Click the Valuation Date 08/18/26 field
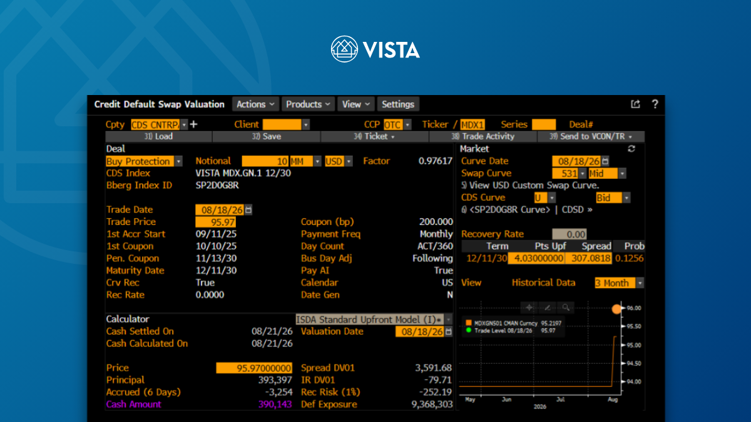This screenshot has height=422, width=751. (420, 332)
